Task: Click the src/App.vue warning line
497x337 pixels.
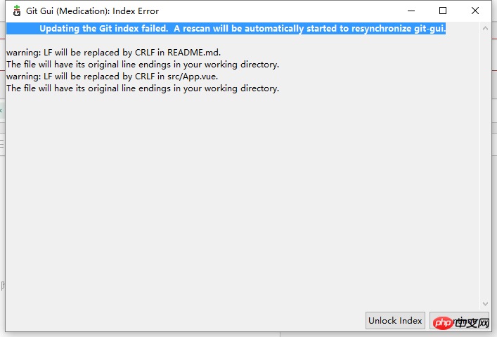Action: click(112, 77)
